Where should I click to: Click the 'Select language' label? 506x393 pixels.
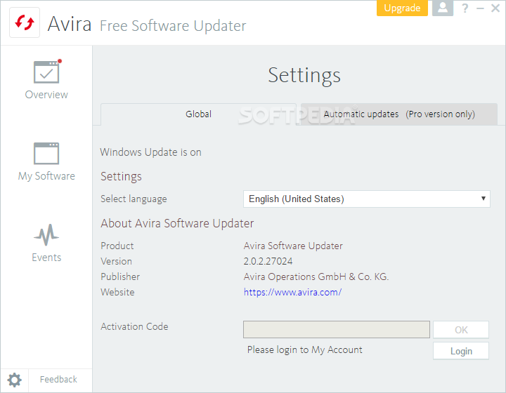[134, 199]
